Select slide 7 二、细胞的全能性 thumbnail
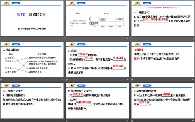195x122 pixels. [32, 101]
